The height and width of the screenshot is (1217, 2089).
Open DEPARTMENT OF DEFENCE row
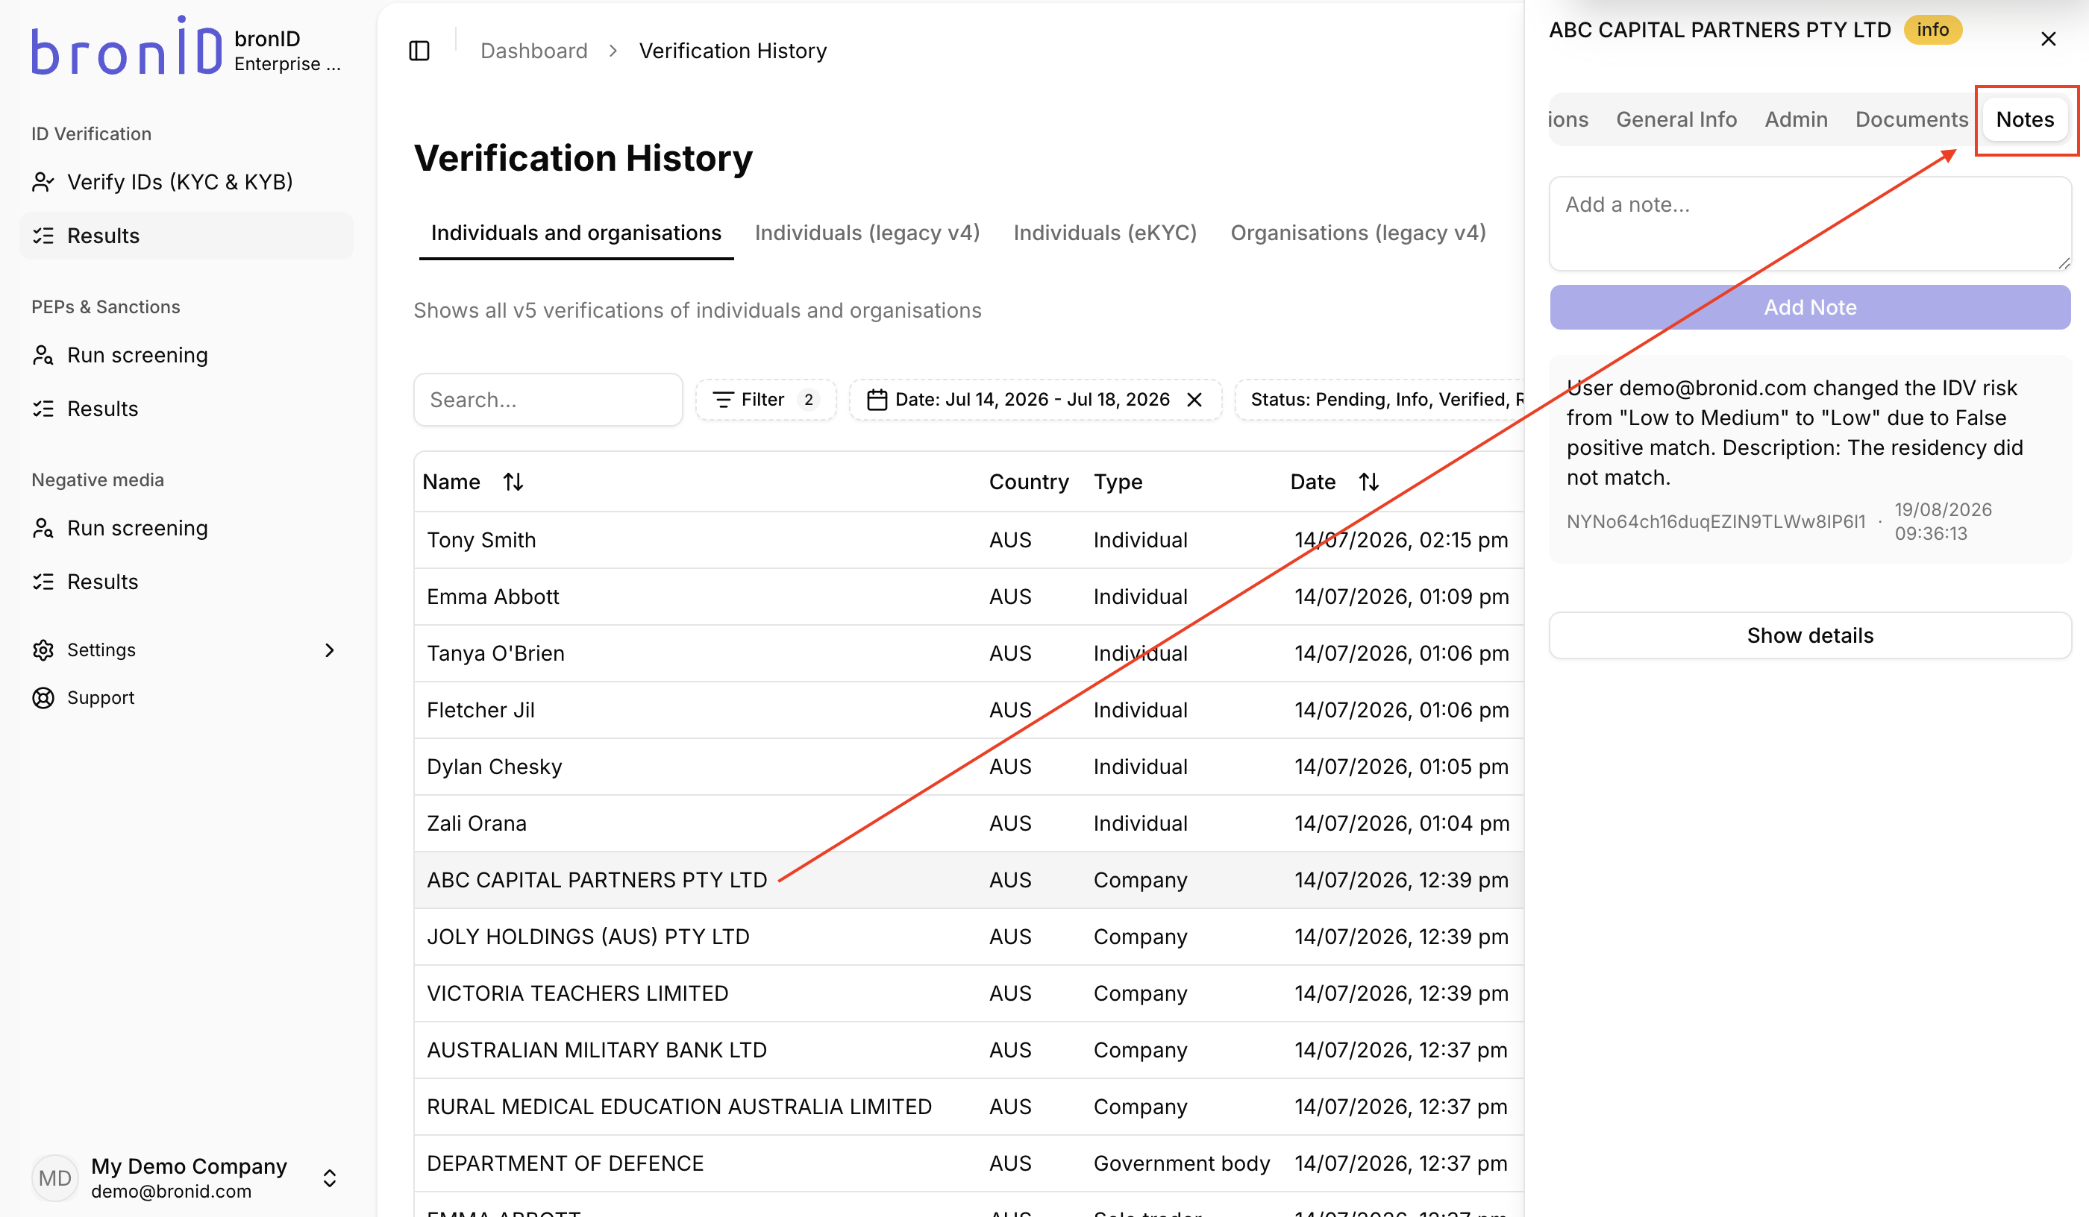coord(968,1164)
